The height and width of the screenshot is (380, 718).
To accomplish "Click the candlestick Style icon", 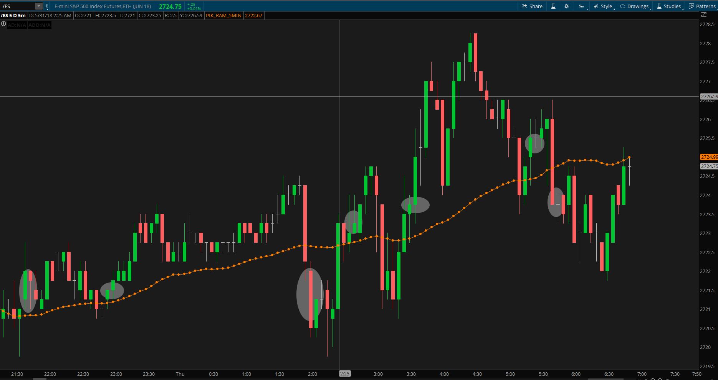I will (x=596, y=6).
